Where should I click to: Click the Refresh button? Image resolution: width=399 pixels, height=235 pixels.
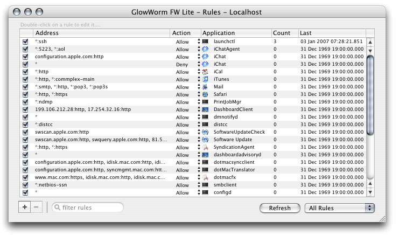point(279,208)
